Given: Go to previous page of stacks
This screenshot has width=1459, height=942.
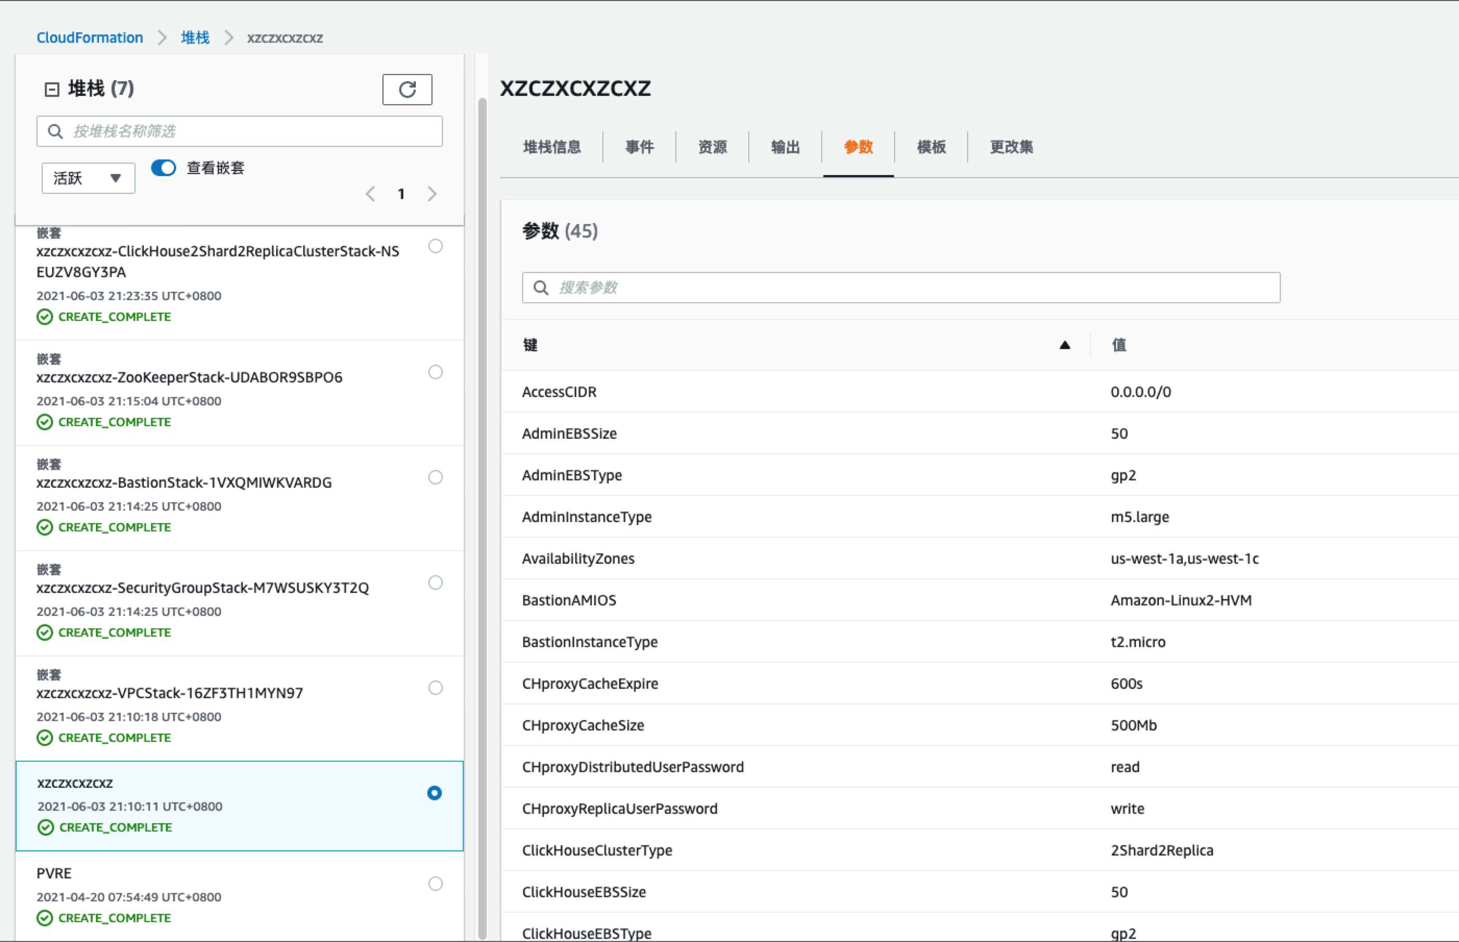Looking at the screenshot, I should coord(370,194).
